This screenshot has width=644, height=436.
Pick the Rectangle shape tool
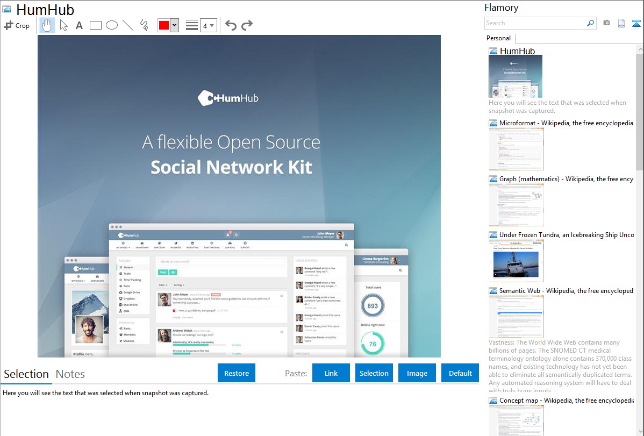(x=95, y=25)
